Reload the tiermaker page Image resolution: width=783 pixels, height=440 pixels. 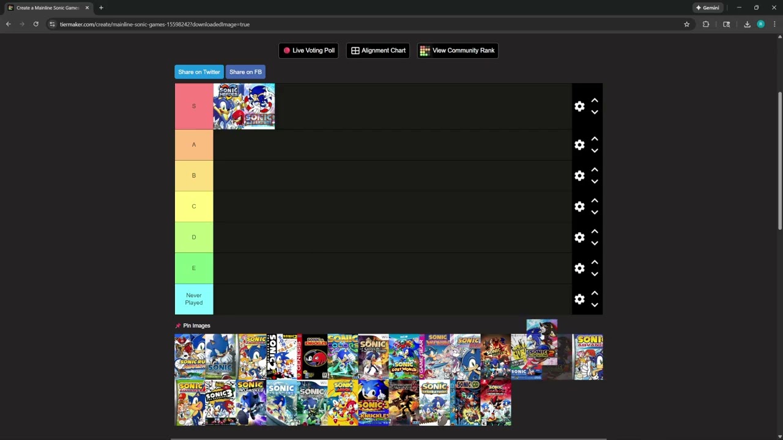click(35, 24)
